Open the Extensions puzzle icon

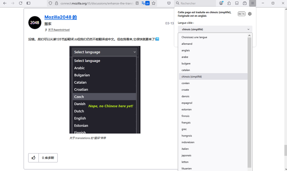pos(229,3)
